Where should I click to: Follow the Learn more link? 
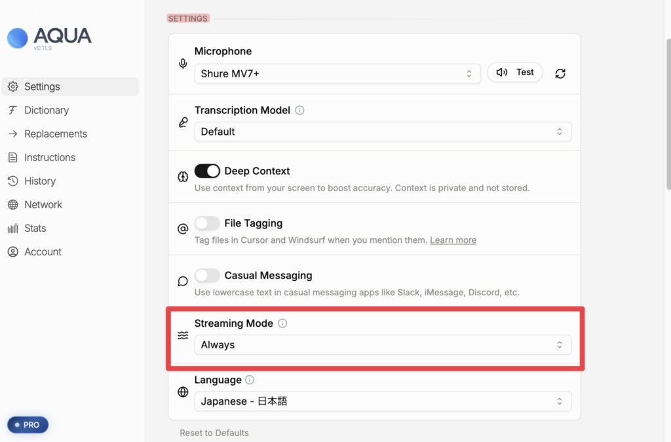click(x=453, y=240)
